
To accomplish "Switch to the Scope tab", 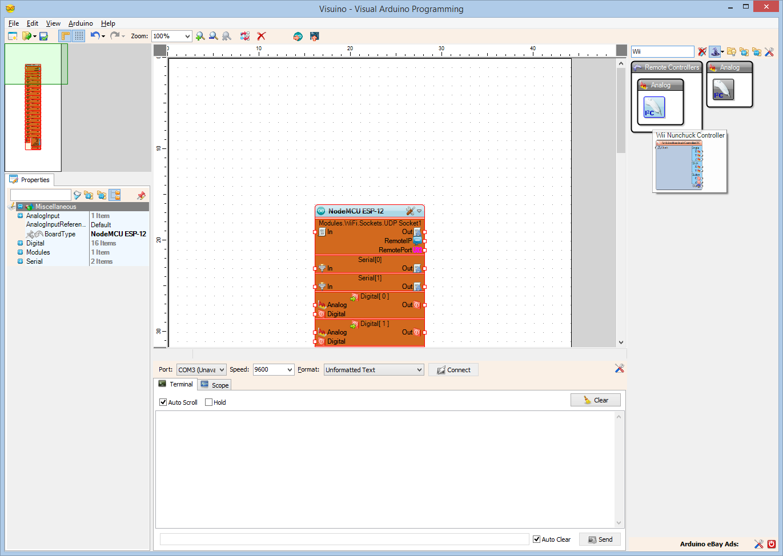I will pos(215,385).
